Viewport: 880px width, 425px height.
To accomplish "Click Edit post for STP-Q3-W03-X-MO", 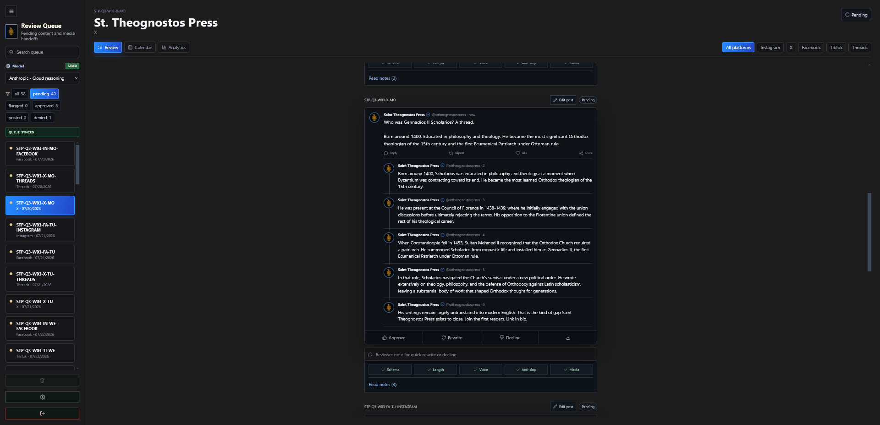I will pos(563,100).
